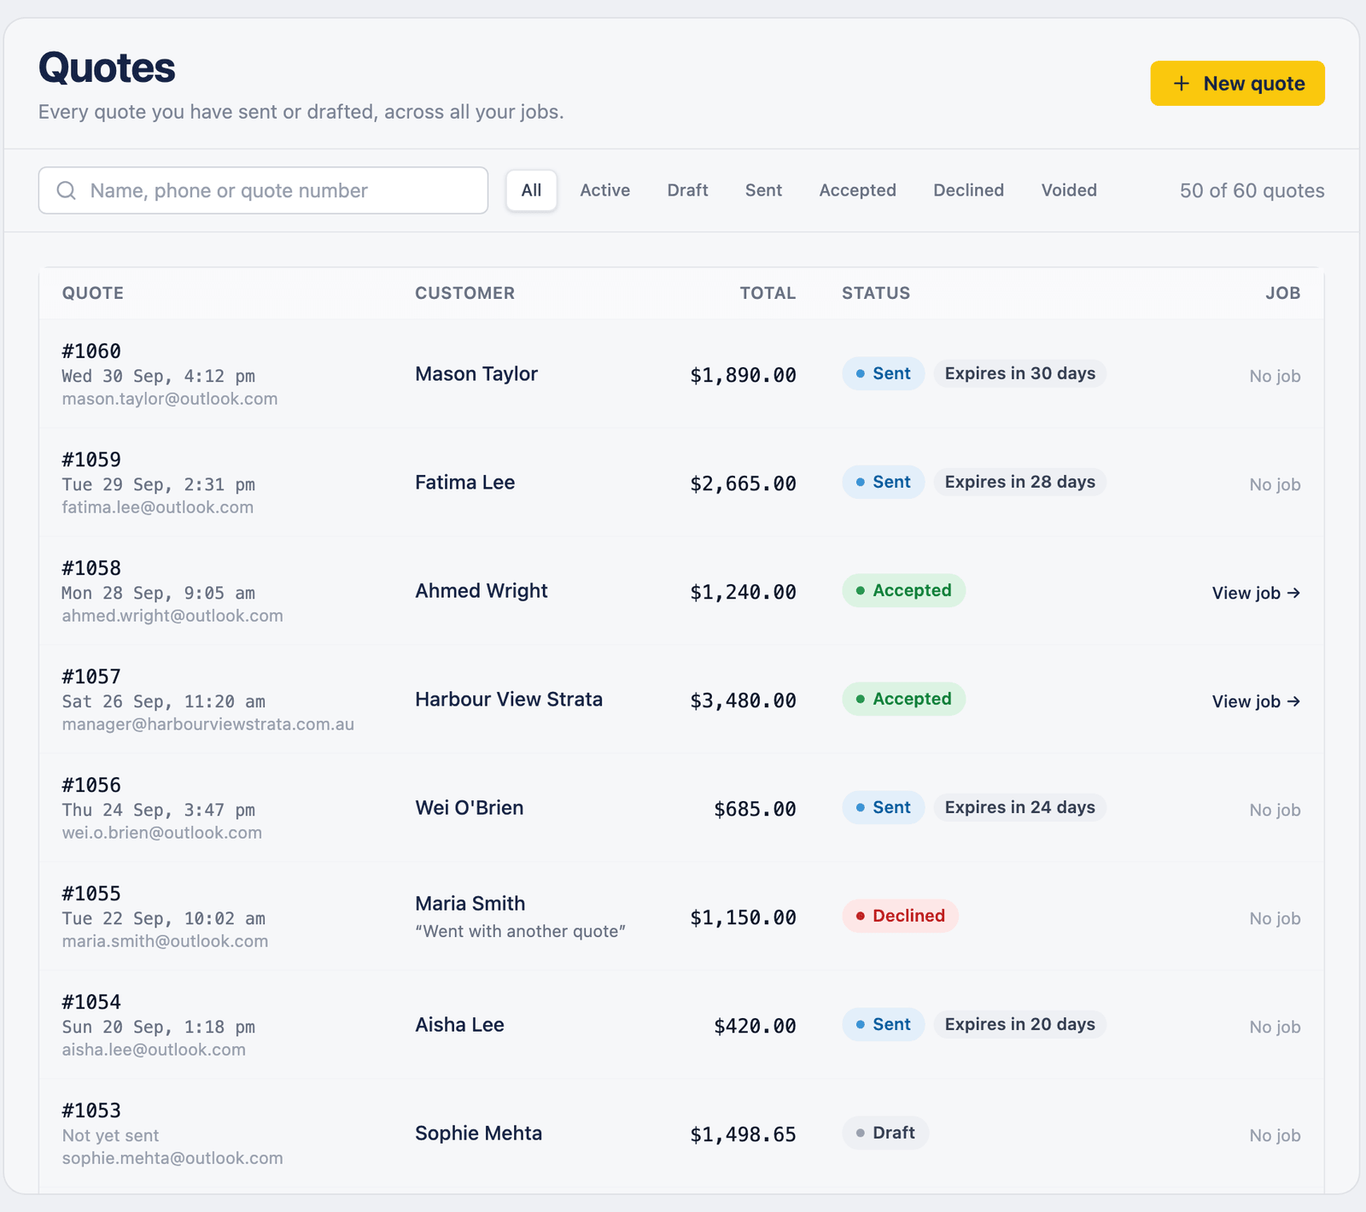Click email mason.taylor@outlook.com
This screenshot has width=1366, height=1212.
click(170, 399)
